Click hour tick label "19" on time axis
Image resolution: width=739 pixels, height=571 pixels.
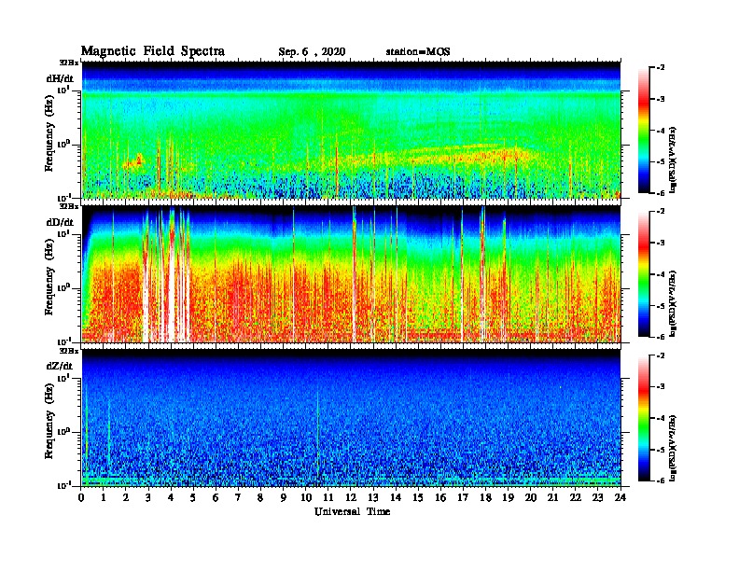tap(508, 498)
